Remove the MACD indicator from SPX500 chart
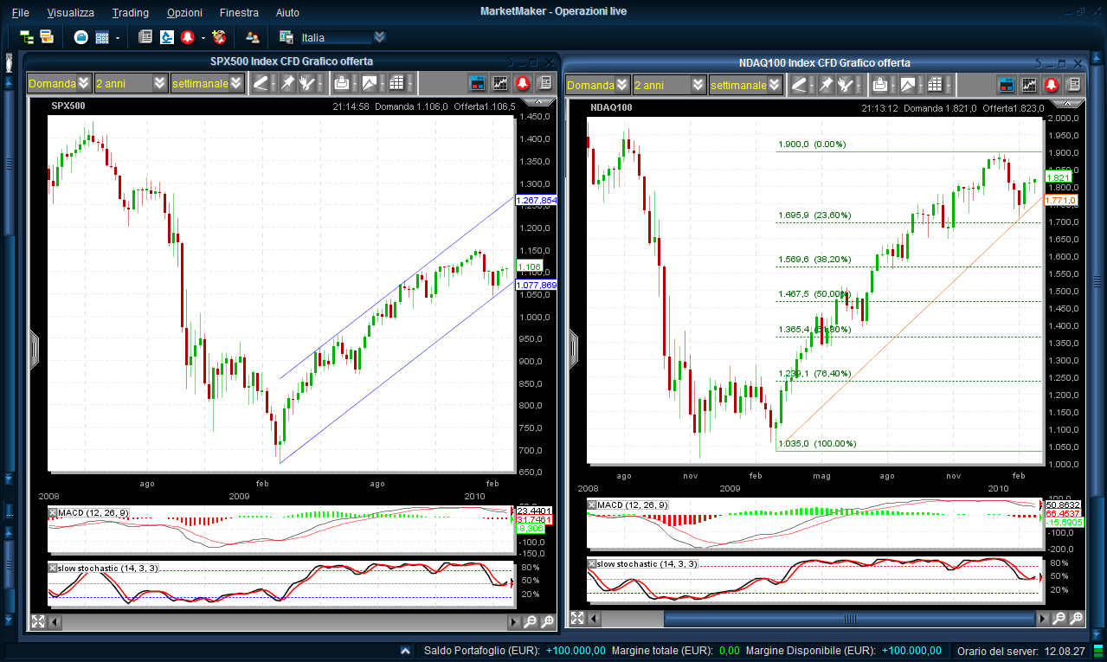This screenshot has height=662, width=1107. [x=54, y=512]
